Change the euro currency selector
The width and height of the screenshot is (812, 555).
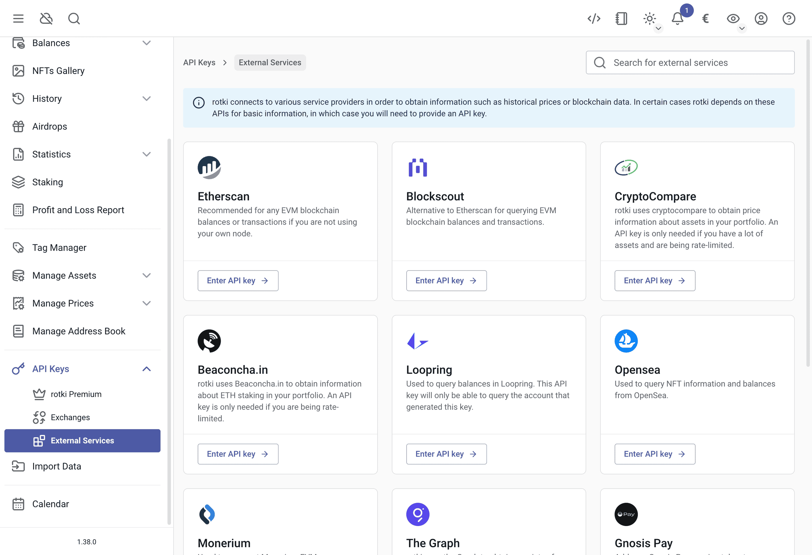tap(706, 19)
